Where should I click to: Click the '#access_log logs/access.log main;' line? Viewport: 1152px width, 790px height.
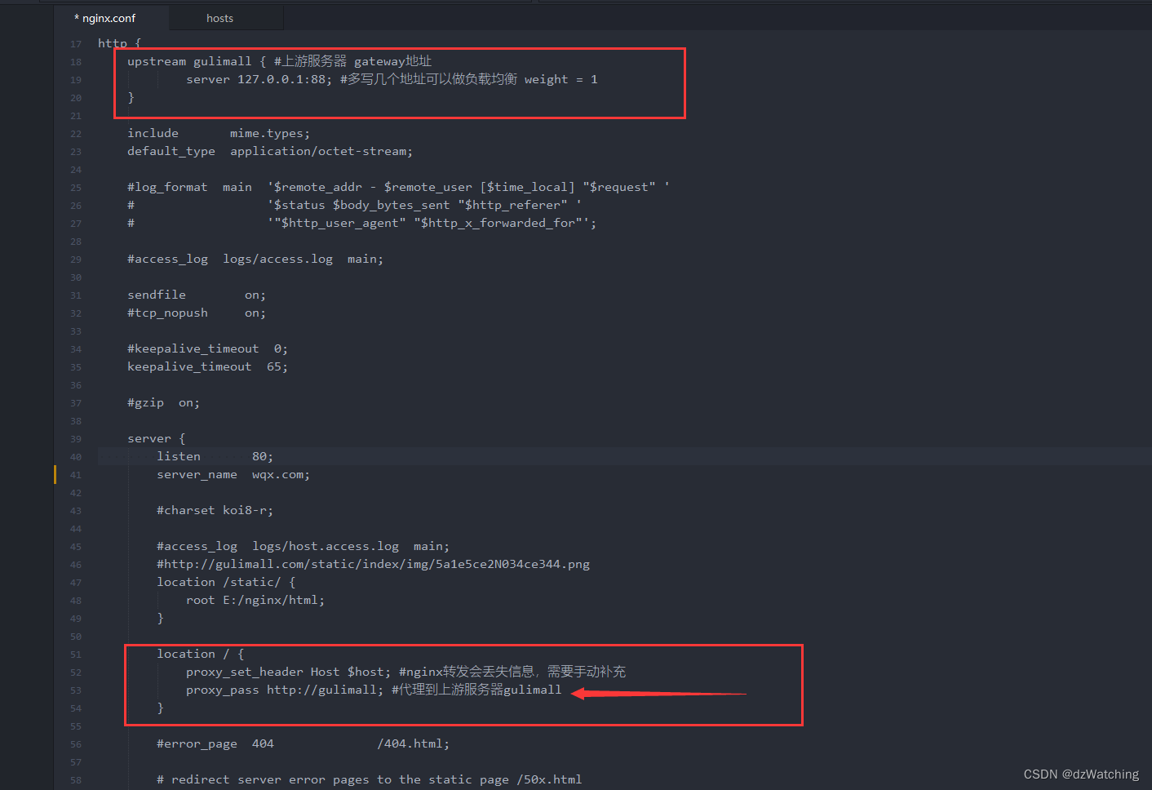(255, 259)
